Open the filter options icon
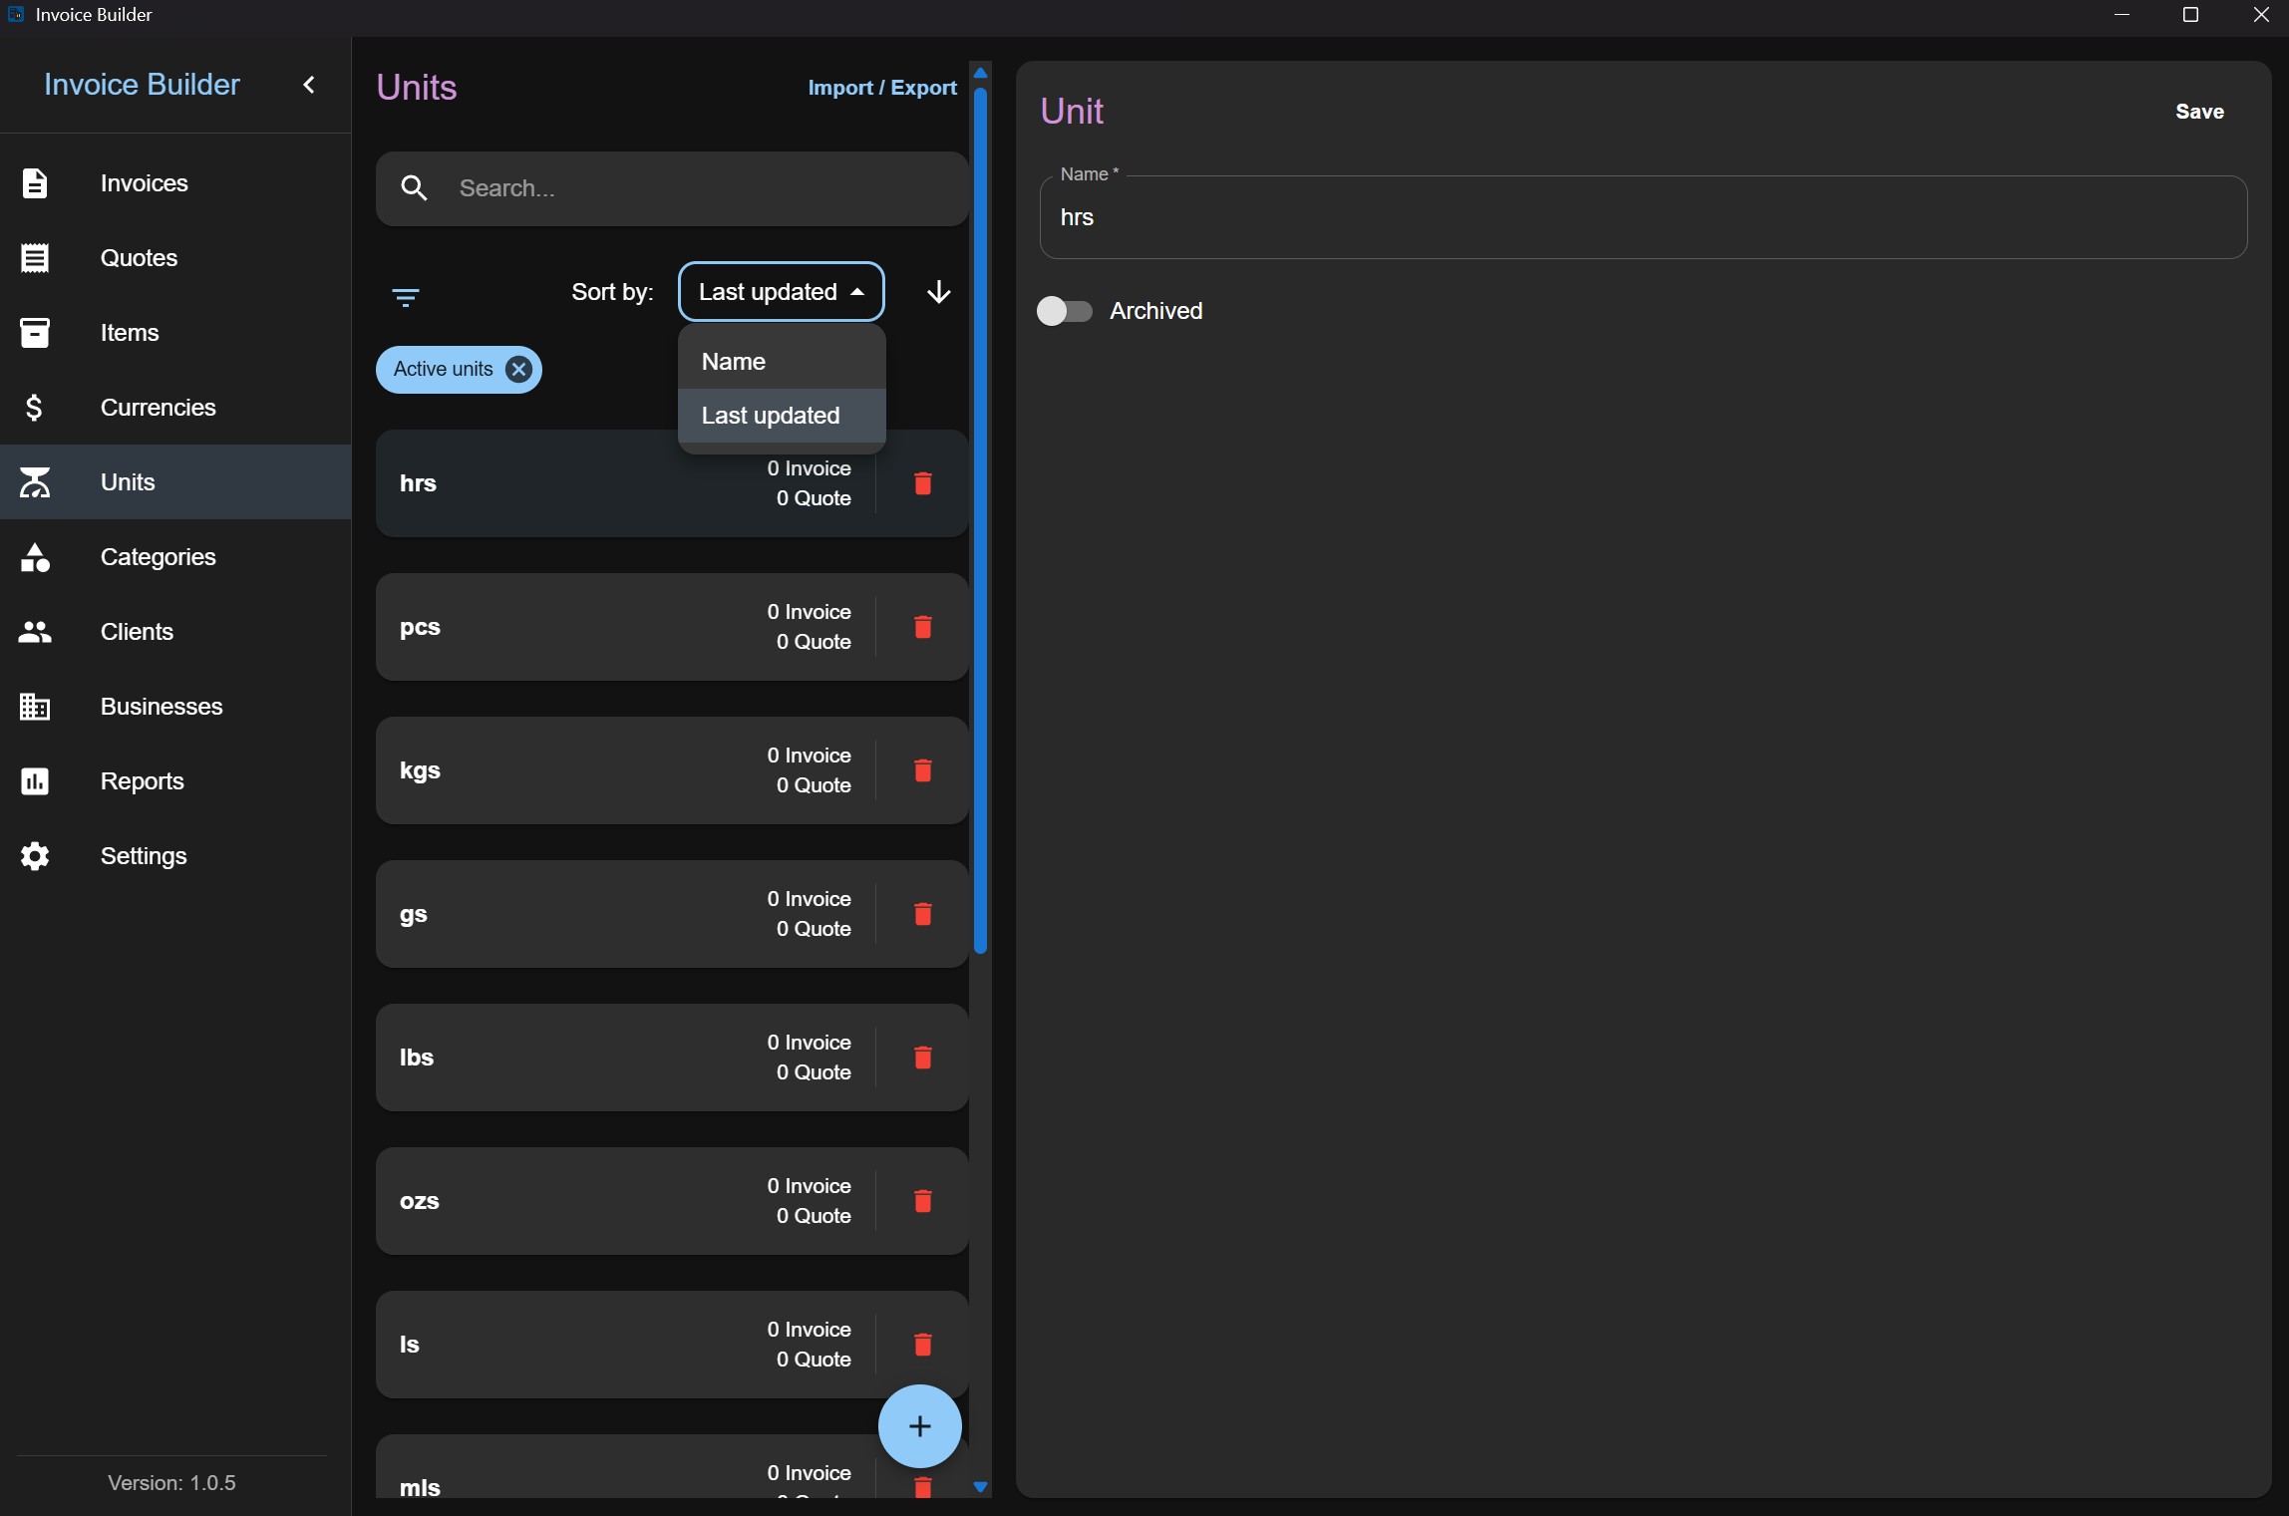Image resolution: width=2289 pixels, height=1516 pixels. [406, 297]
